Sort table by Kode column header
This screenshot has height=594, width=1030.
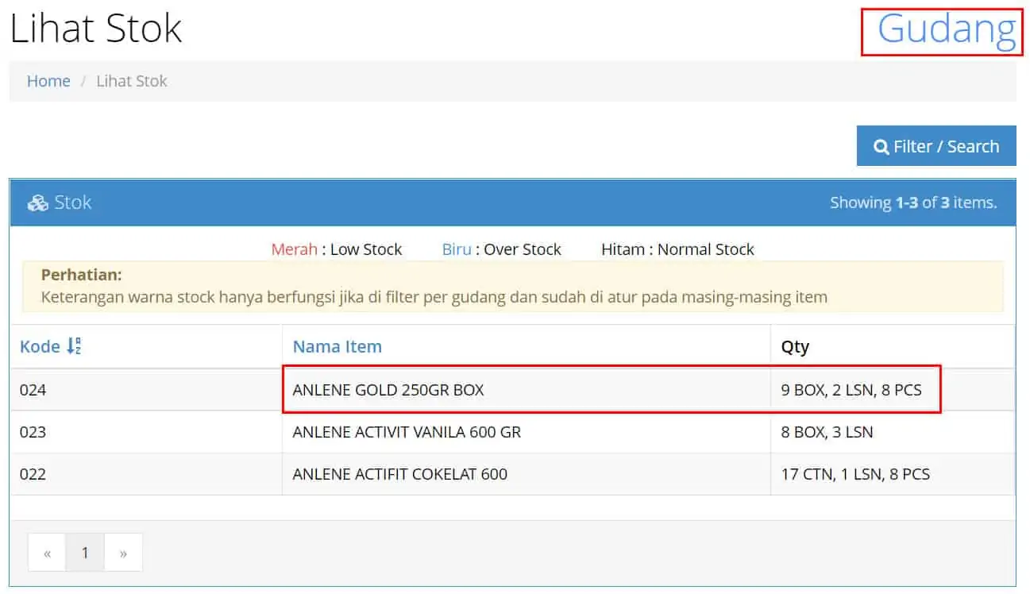pos(40,346)
